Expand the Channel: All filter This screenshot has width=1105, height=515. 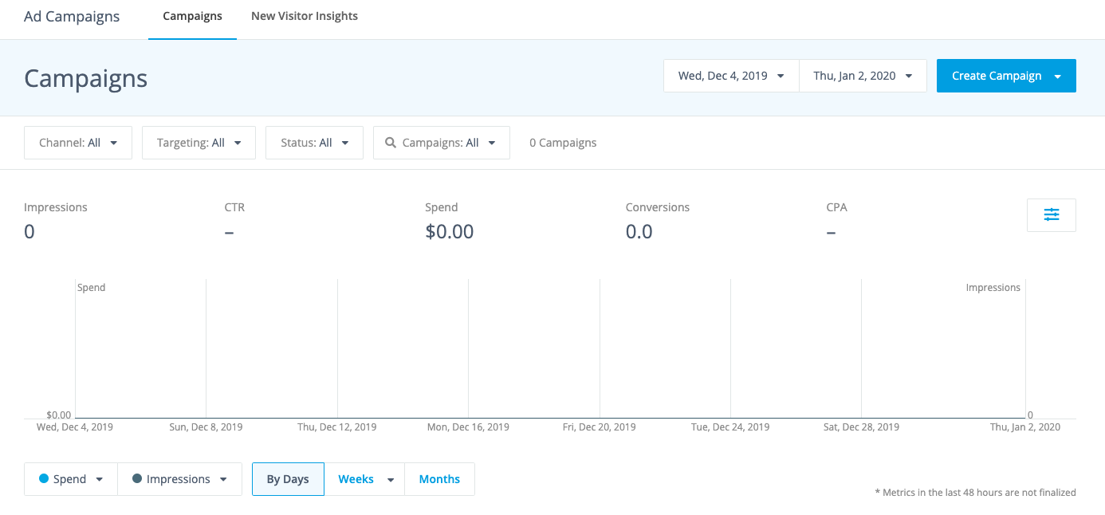tap(78, 143)
